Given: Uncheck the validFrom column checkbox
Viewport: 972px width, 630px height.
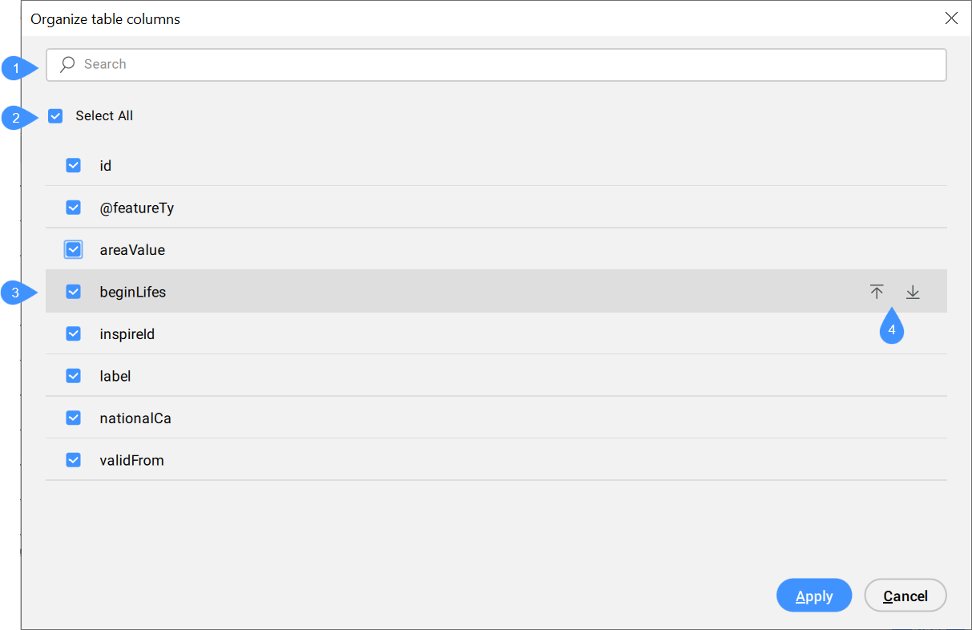Looking at the screenshot, I should pos(74,460).
